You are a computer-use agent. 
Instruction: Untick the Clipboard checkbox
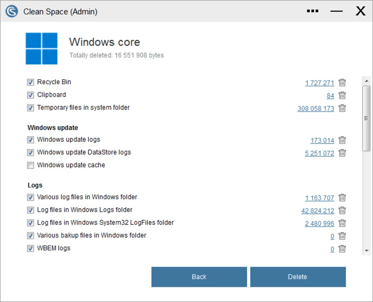tap(31, 95)
